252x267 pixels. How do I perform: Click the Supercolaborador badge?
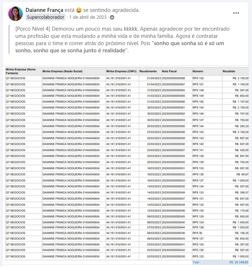pyautogui.click(x=46, y=17)
